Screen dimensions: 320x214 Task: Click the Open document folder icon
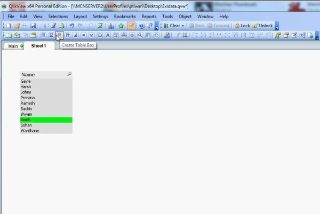[17, 26]
